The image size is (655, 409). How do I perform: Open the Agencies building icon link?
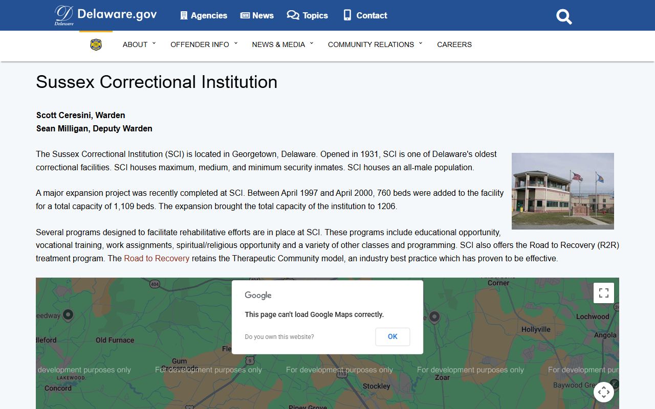pos(204,15)
